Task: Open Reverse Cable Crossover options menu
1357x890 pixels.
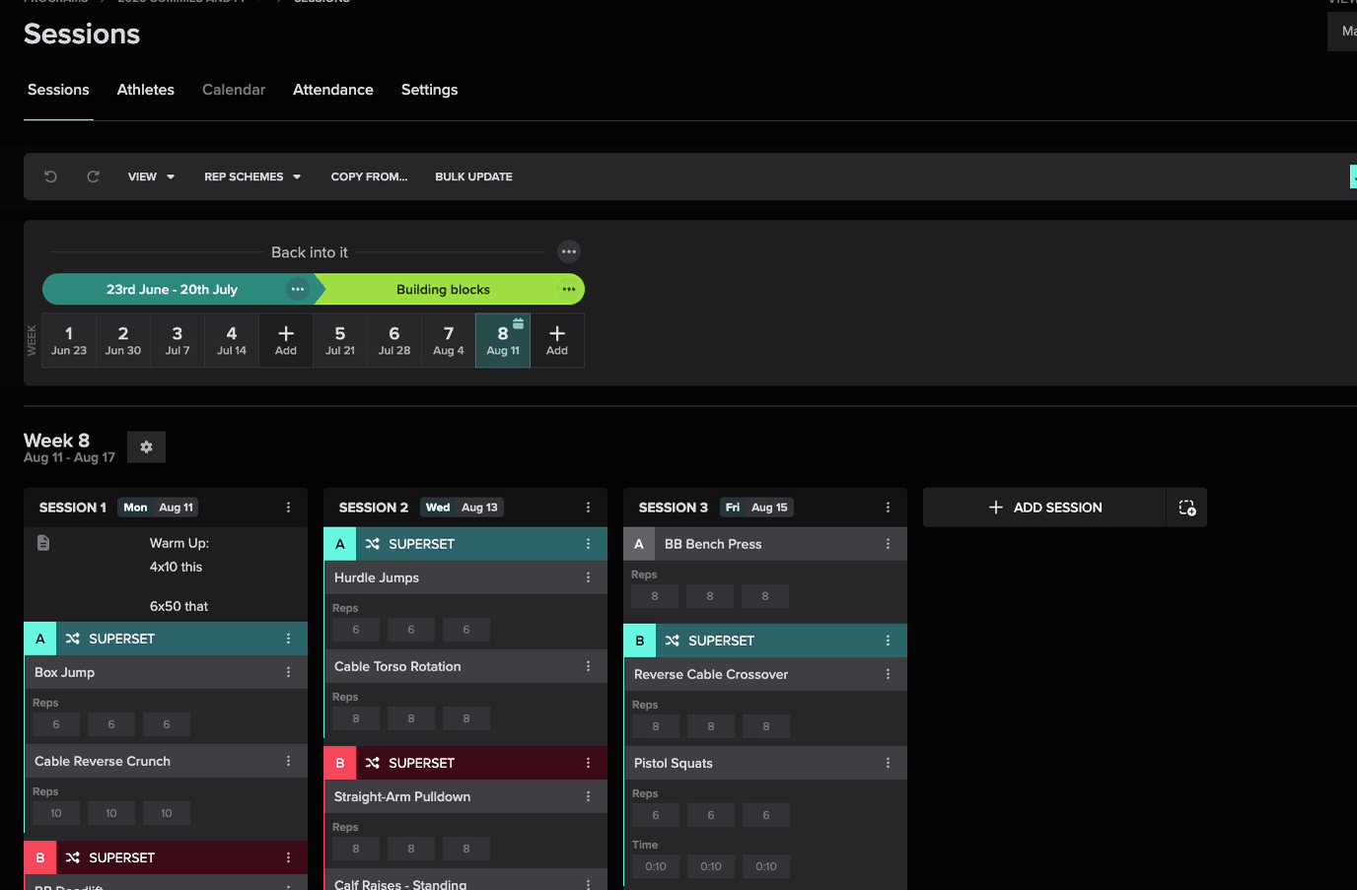Action: click(888, 674)
